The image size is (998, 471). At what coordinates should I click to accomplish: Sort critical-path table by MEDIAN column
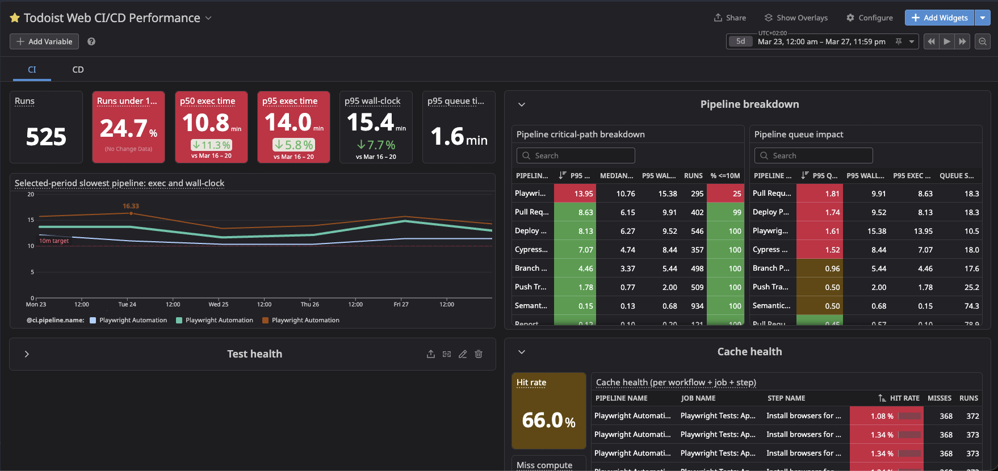(x=617, y=175)
